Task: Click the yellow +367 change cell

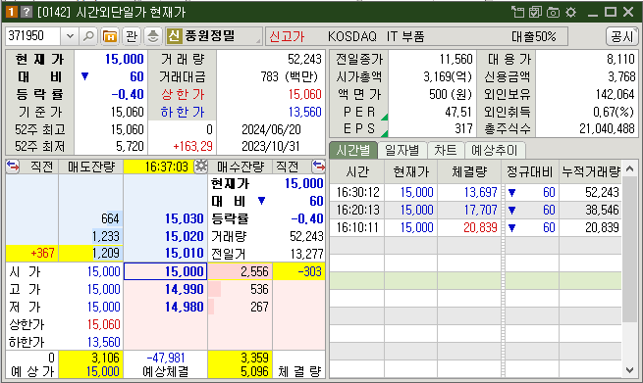Action: point(32,254)
